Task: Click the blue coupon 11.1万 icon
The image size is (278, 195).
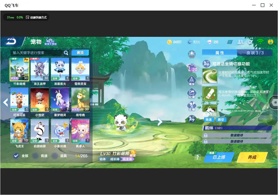Action: point(190,42)
